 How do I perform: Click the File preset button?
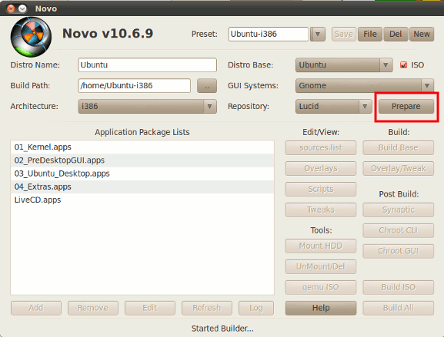coord(370,35)
